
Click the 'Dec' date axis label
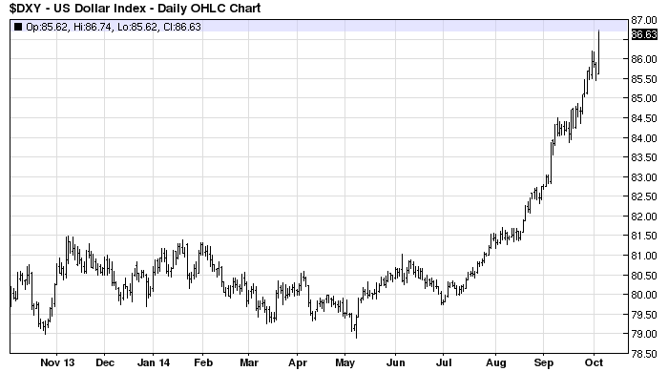click(105, 362)
